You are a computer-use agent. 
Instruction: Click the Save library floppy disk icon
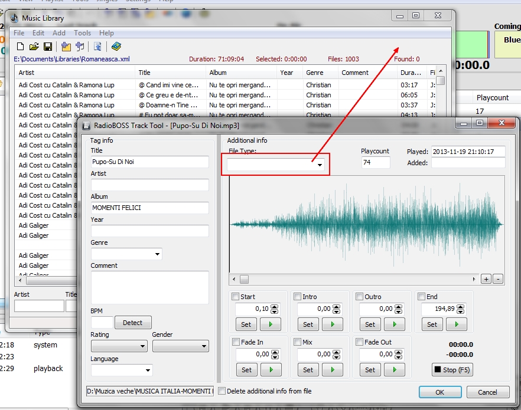pos(48,47)
